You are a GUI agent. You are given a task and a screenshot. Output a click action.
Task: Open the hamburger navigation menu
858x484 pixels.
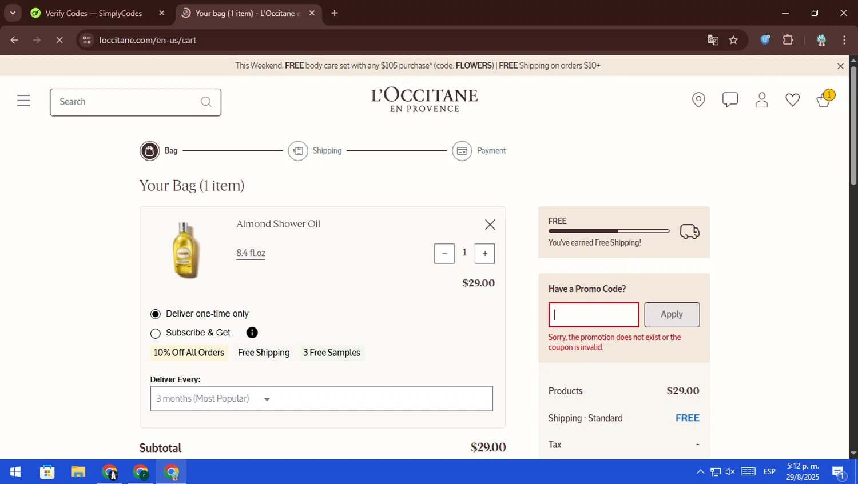tap(23, 101)
